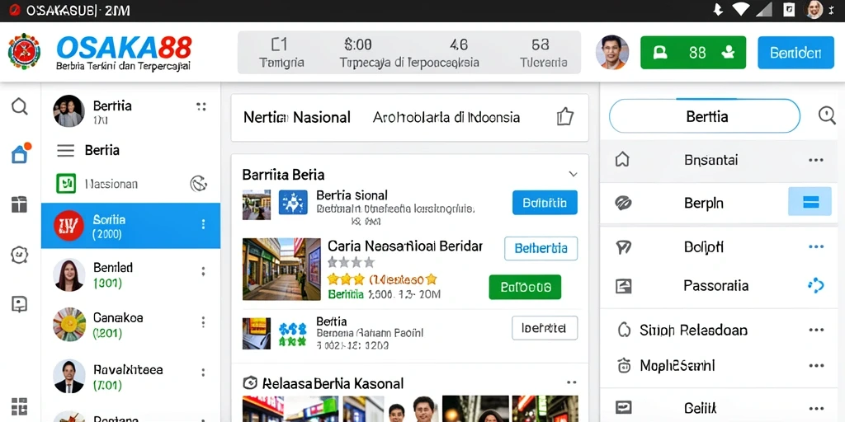Click the profile avatar in the top status bar
Viewport: 845px width, 422px height.
pos(814,9)
